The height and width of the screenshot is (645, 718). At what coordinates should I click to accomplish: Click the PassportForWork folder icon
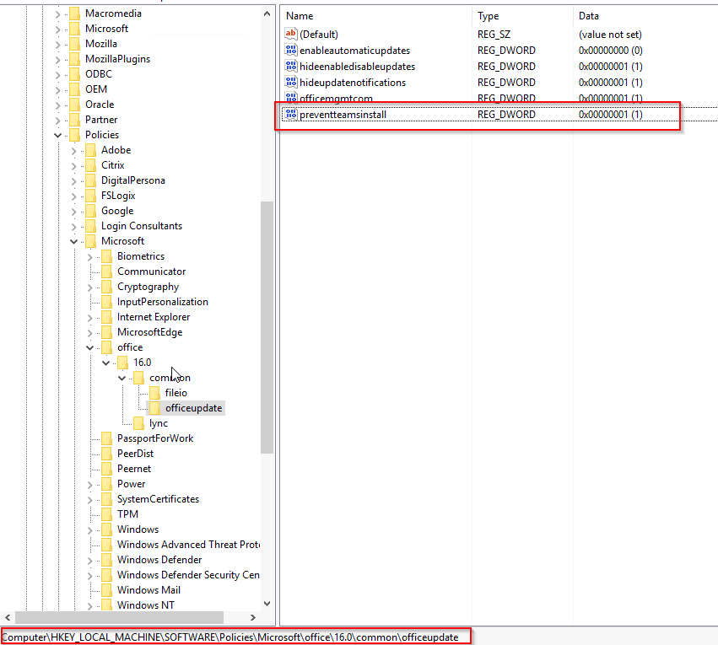point(106,438)
